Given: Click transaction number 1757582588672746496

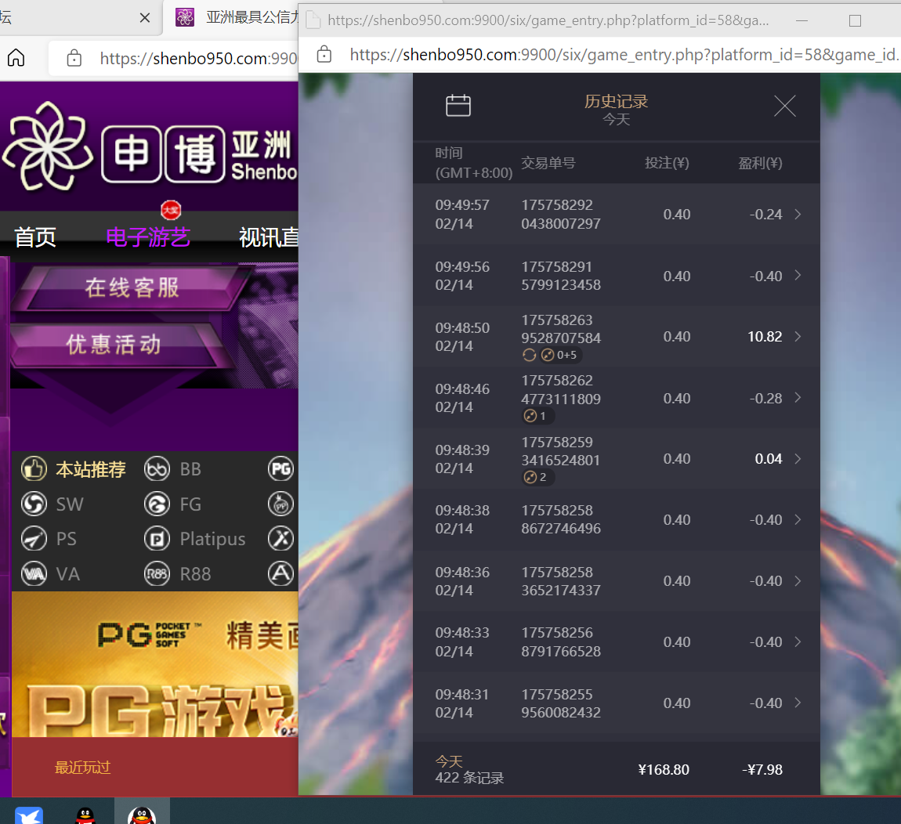Looking at the screenshot, I should pos(561,519).
